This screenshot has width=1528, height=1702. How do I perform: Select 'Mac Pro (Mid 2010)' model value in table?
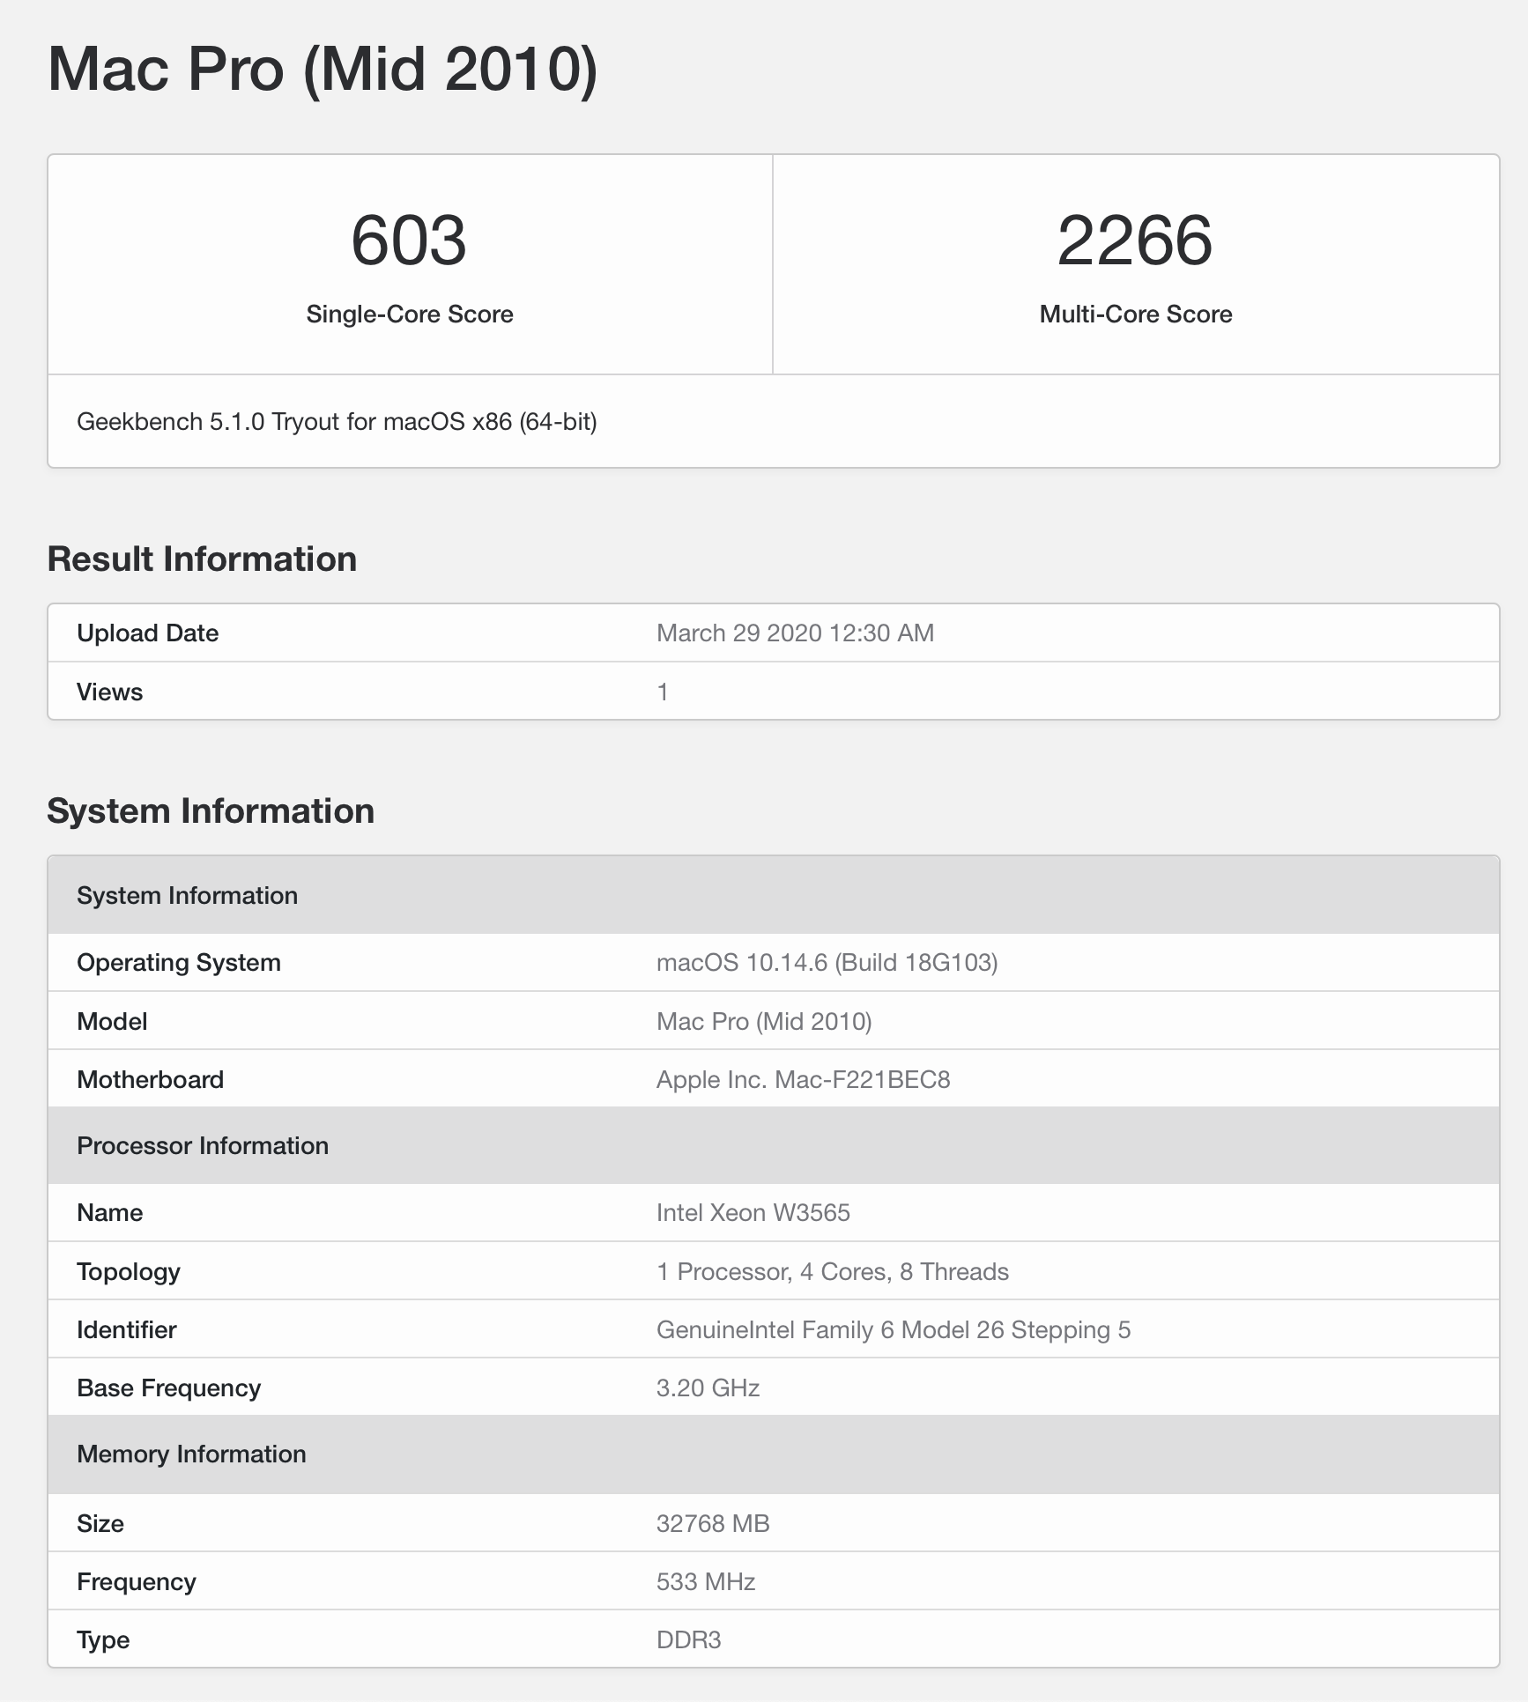pos(764,1022)
